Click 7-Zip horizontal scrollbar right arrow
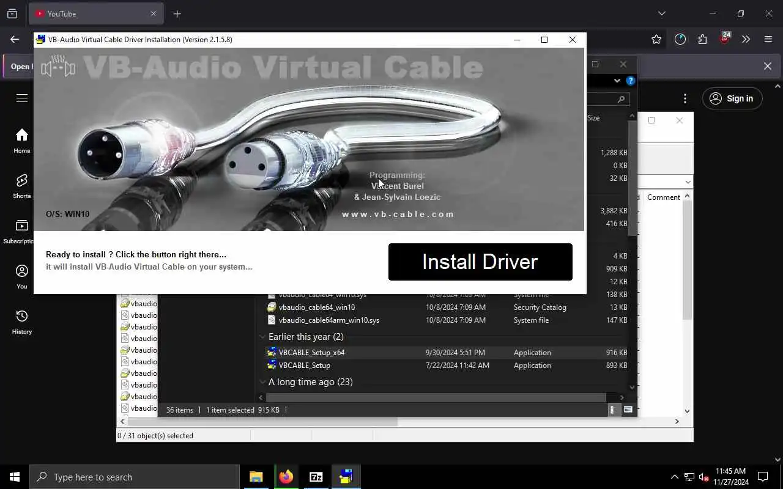 [677, 421]
